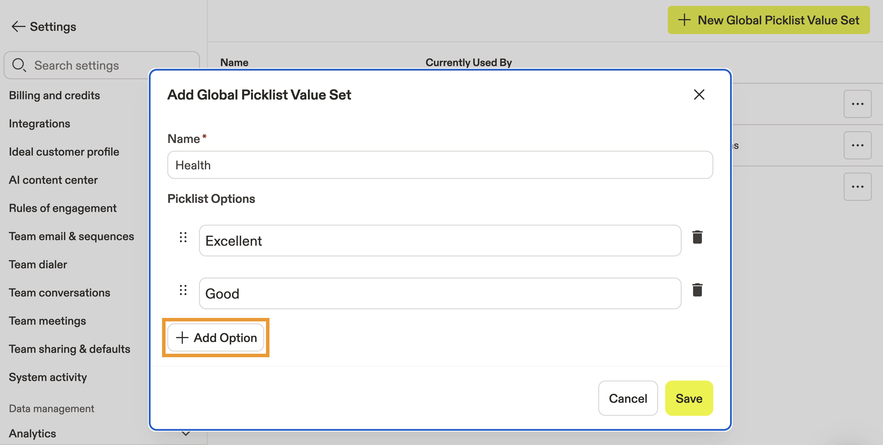Save the picklist value set
This screenshot has width=883, height=445.
pos(689,398)
